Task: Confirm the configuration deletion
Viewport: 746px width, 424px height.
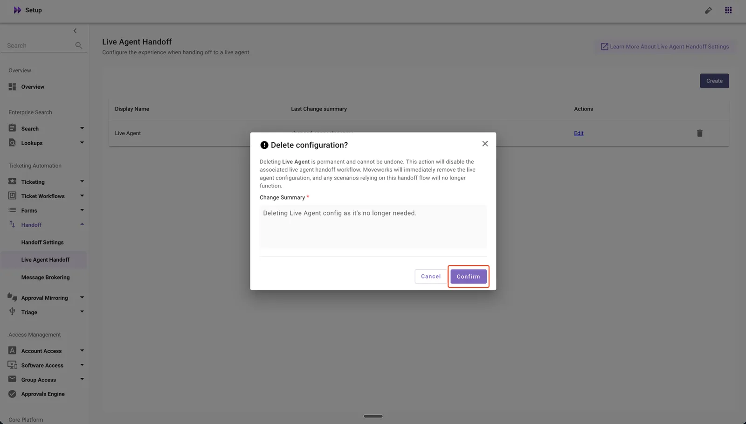Action: click(468, 277)
